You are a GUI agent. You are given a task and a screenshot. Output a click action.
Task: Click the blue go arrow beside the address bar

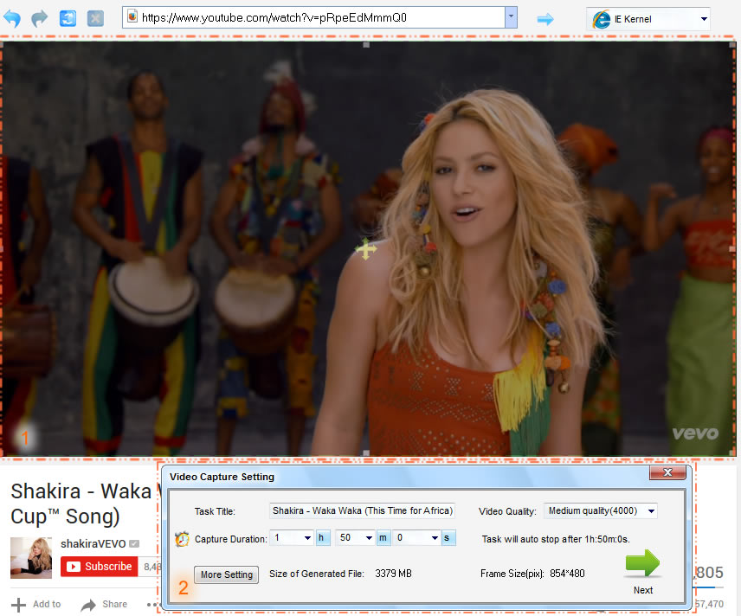coord(545,19)
